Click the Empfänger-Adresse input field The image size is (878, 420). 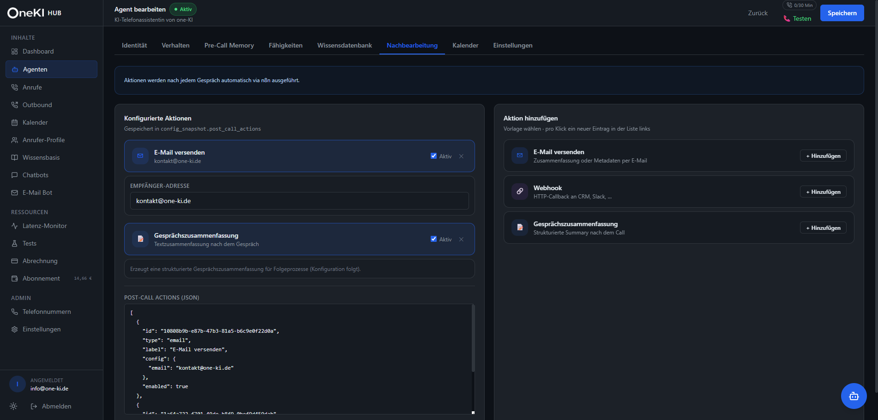pyautogui.click(x=300, y=201)
